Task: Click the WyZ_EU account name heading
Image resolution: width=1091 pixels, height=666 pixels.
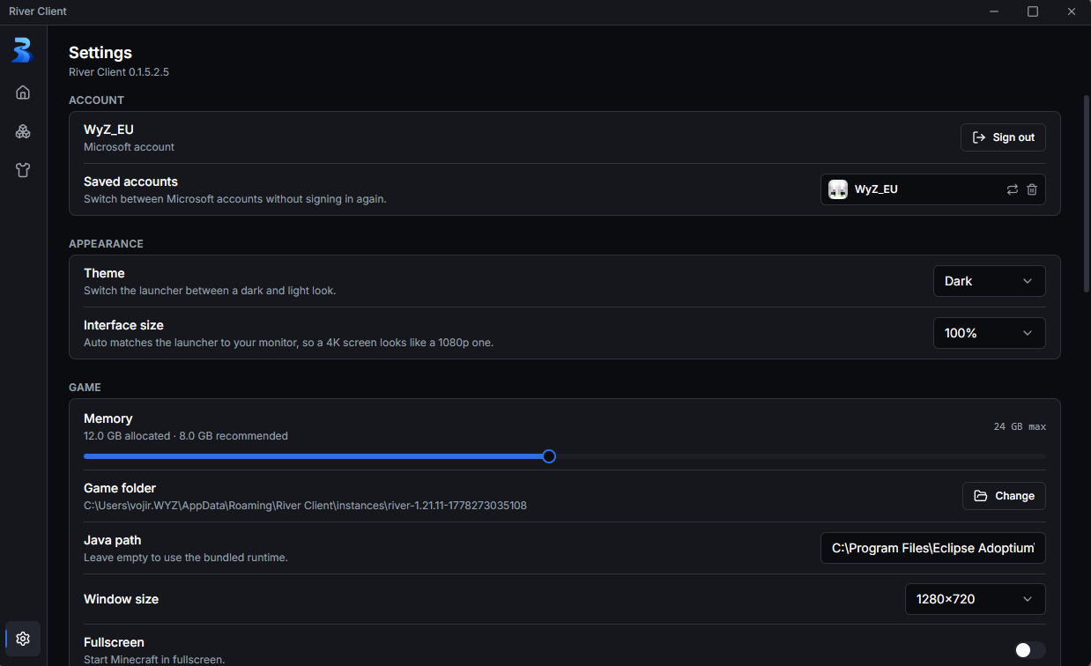Action: 108,129
